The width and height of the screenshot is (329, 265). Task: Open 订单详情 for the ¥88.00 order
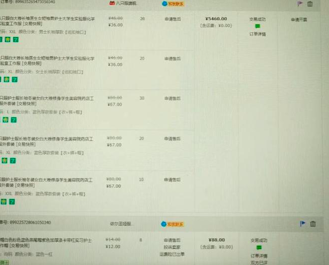[x=258, y=255]
